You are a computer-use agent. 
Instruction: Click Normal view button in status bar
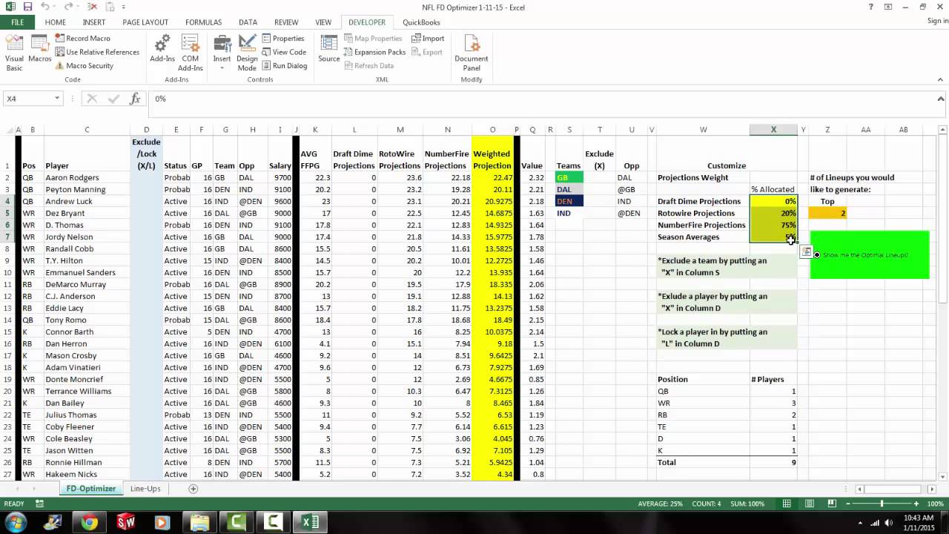787,504
